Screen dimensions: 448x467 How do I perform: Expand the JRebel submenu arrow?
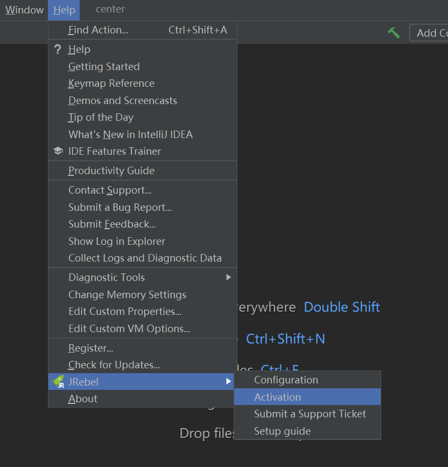(x=228, y=381)
